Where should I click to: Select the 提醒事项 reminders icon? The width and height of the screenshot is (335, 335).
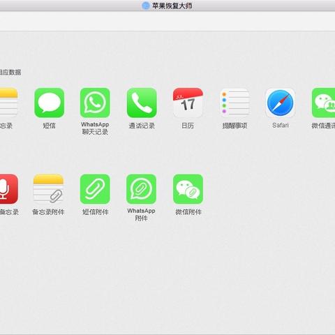click(x=234, y=103)
